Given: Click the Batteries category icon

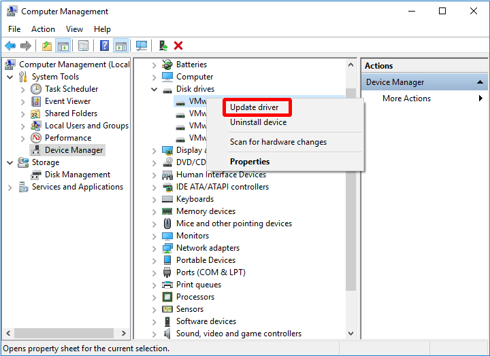Looking at the screenshot, I should point(167,65).
